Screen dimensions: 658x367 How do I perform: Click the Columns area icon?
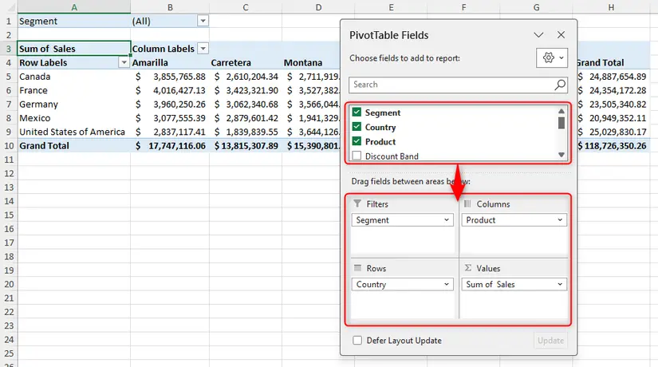click(x=467, y=203)
